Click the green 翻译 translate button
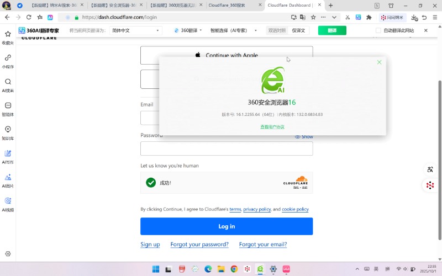Viewport: 442px width, 276px height. 332,30
